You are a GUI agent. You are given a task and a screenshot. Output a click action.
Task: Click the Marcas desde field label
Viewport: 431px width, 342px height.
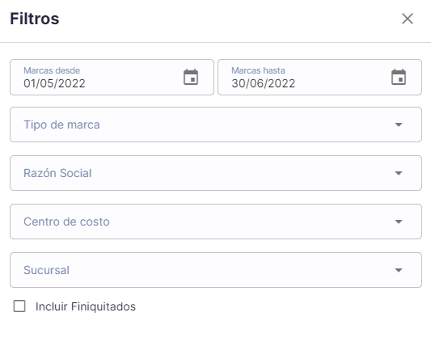pos(52,70)
